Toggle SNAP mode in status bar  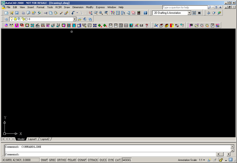point(44,160)
